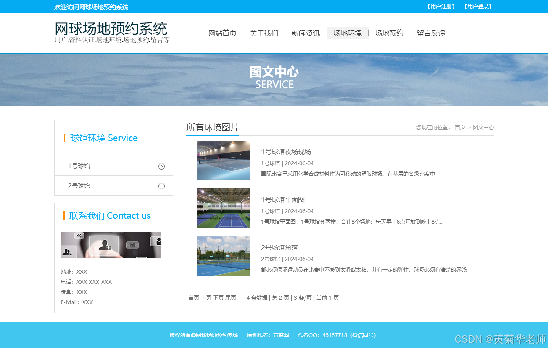Viewport: 548px width, 348px height.
Task: Select the 新闻资讯 navigation item
Action: coord(306,33)
